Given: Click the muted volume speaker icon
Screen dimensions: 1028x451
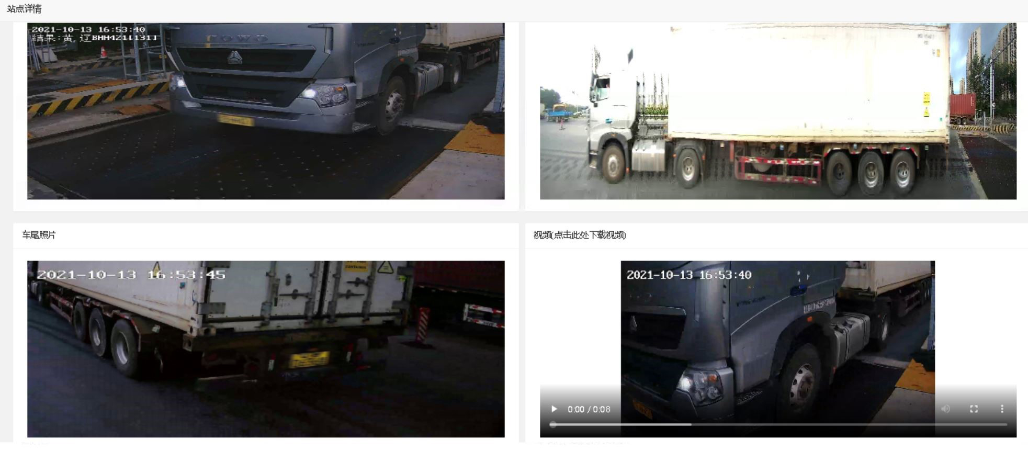Looking at the screenshot, I should tap(946, 409).
